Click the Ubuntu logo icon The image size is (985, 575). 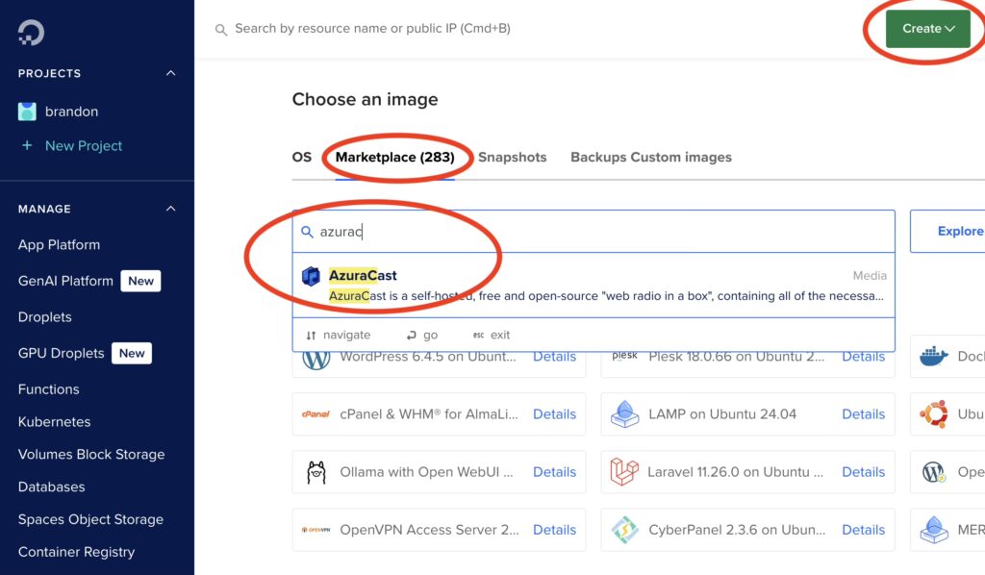point(933,414)
